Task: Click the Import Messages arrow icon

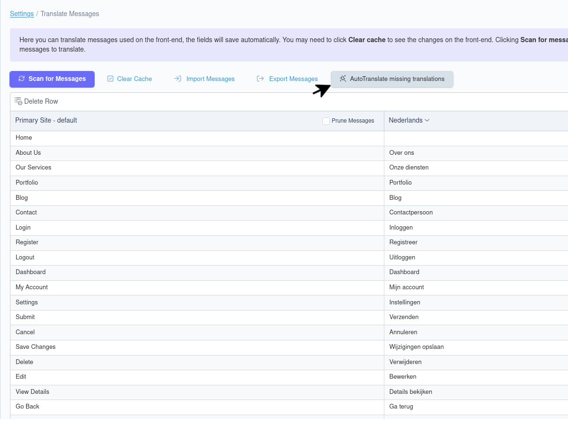Action: click(x=178, y=79)
